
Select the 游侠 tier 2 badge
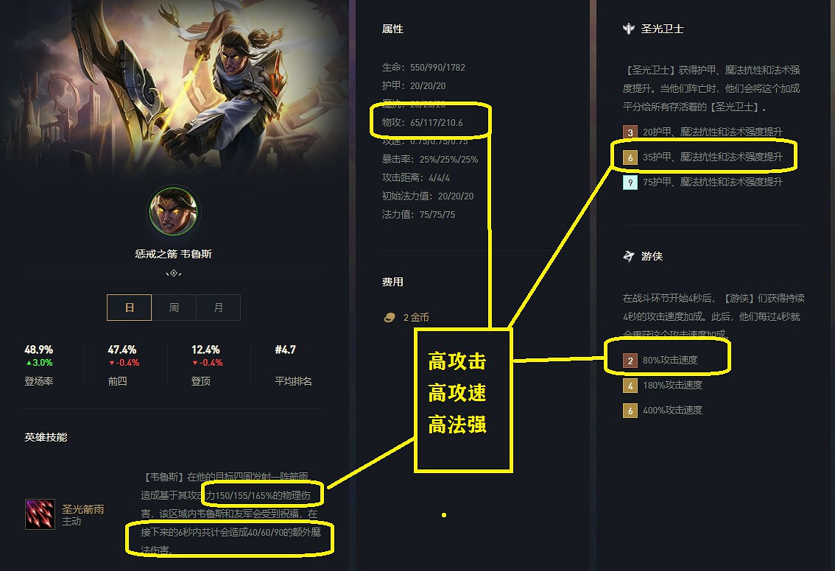coord(630,361)
